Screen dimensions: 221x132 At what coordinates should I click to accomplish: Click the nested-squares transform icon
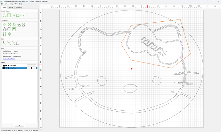14,29
